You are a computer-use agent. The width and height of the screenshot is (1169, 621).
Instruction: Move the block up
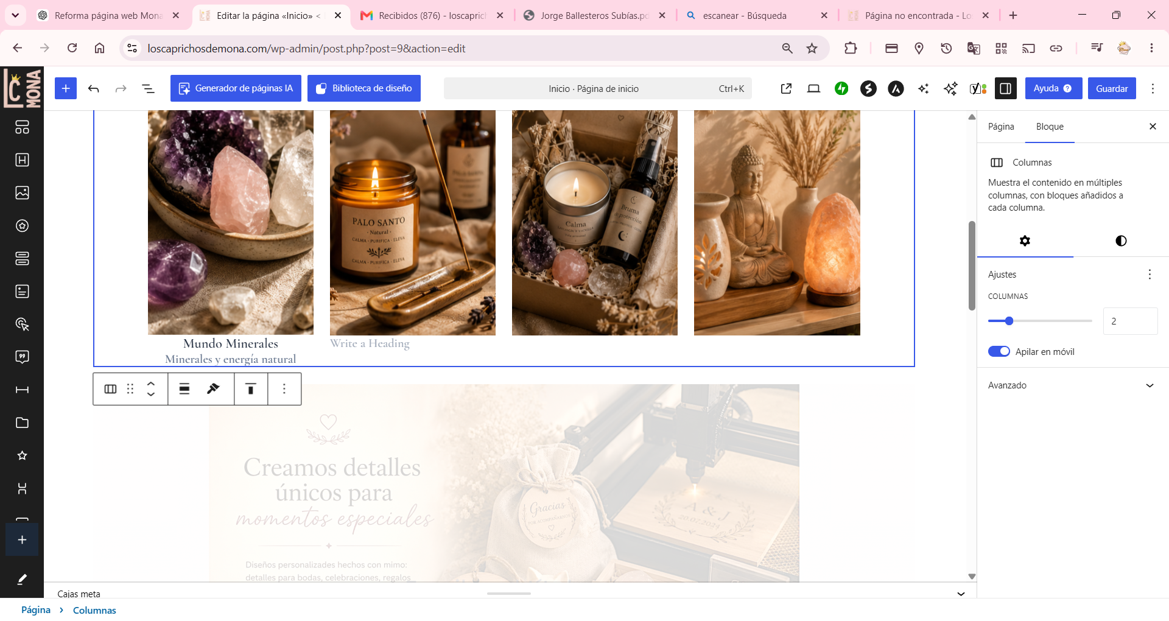click(151, 384)
